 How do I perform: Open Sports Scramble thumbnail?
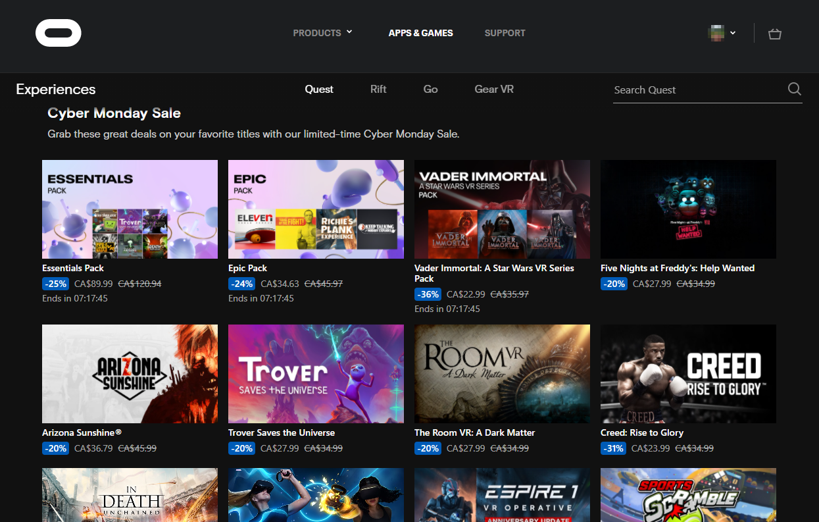tap(688, 495)
